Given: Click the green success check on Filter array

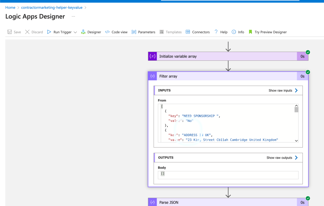Looking at the screenshot, I should (308, 72).
